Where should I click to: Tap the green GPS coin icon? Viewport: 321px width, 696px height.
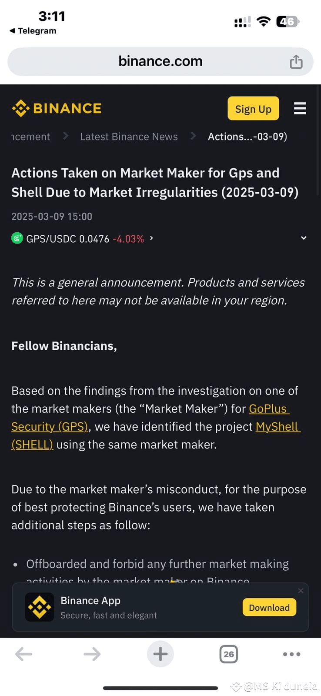pyautogui.click(x=17, y=238)
